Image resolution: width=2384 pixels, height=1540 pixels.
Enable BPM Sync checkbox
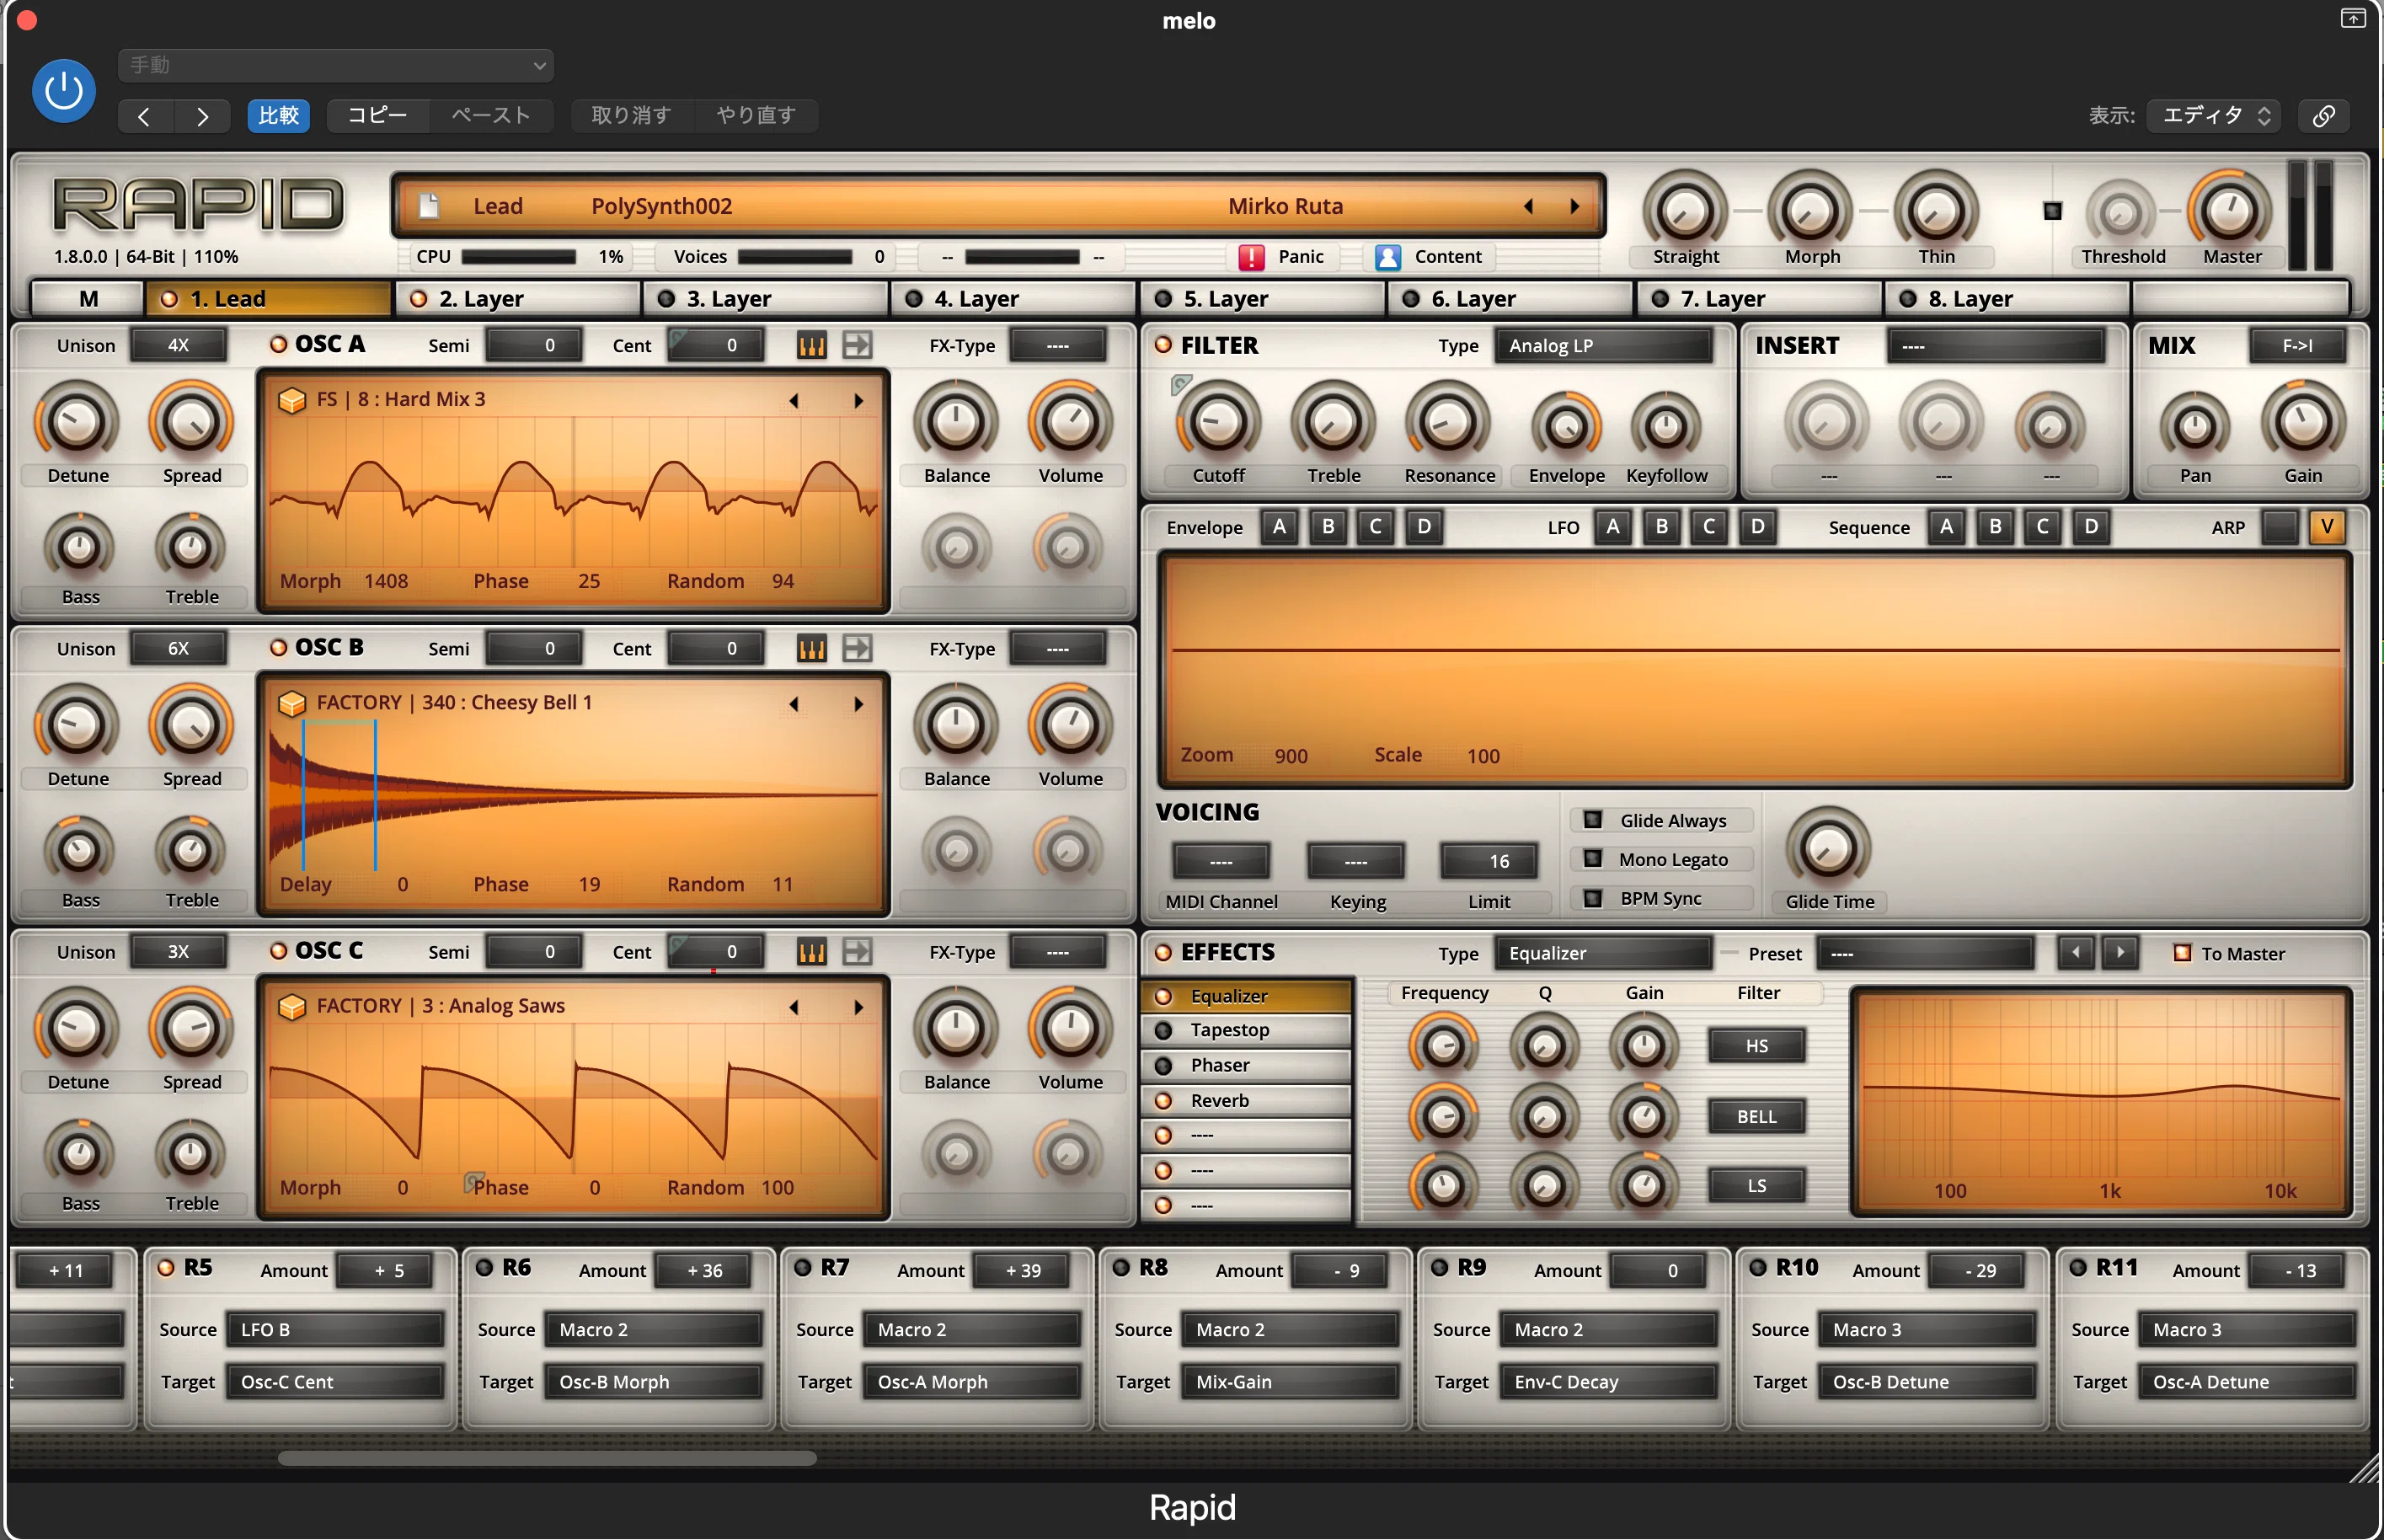coord(1593,898)
